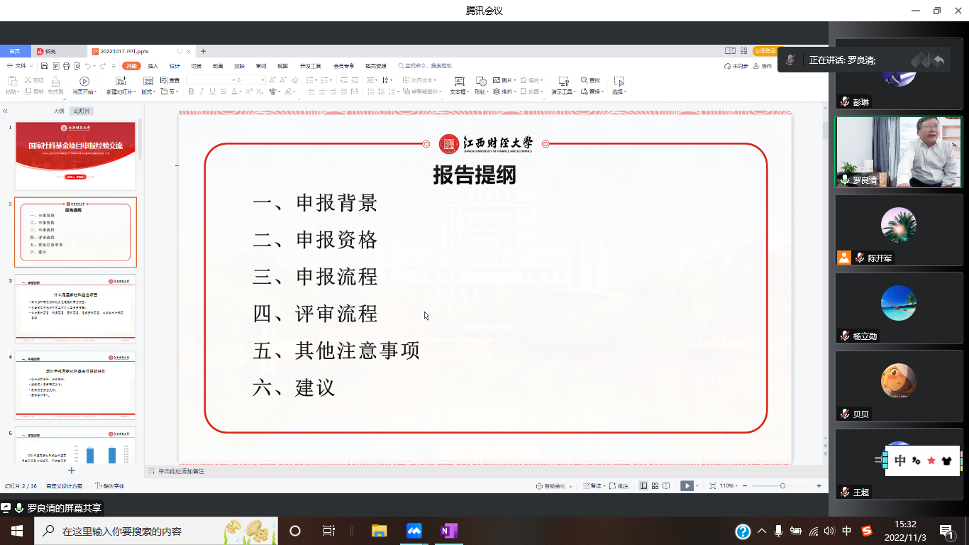Toggle underline text formatting
Image resolution: width=969 pixels, height=545 pixels.
[x=212, y=92]
